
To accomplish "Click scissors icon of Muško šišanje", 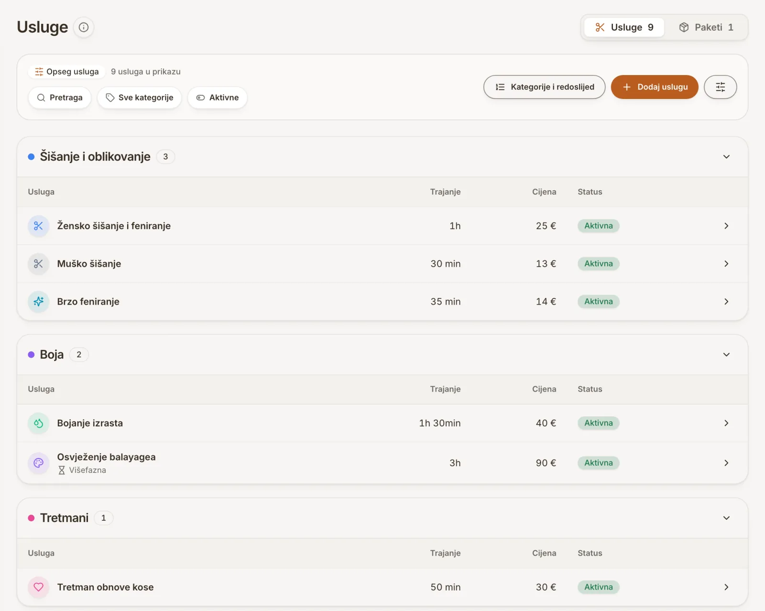I will (39, 264).
